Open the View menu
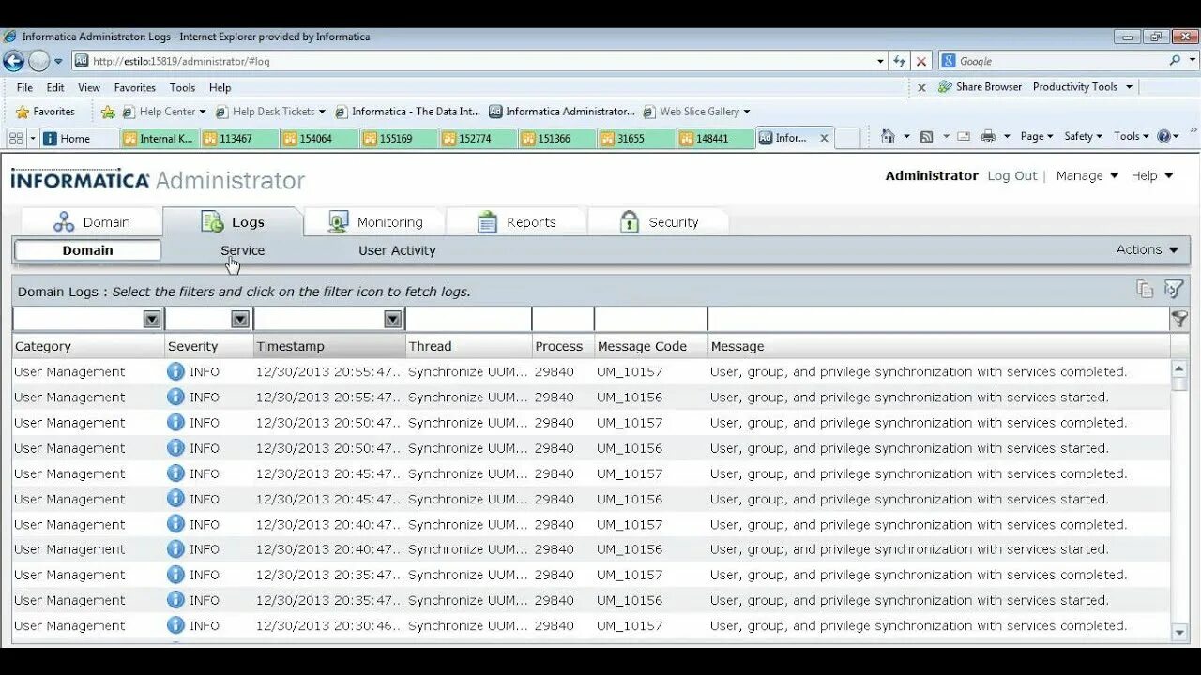This screenshot has height=675, width=1201. click(x=89, y=87)
